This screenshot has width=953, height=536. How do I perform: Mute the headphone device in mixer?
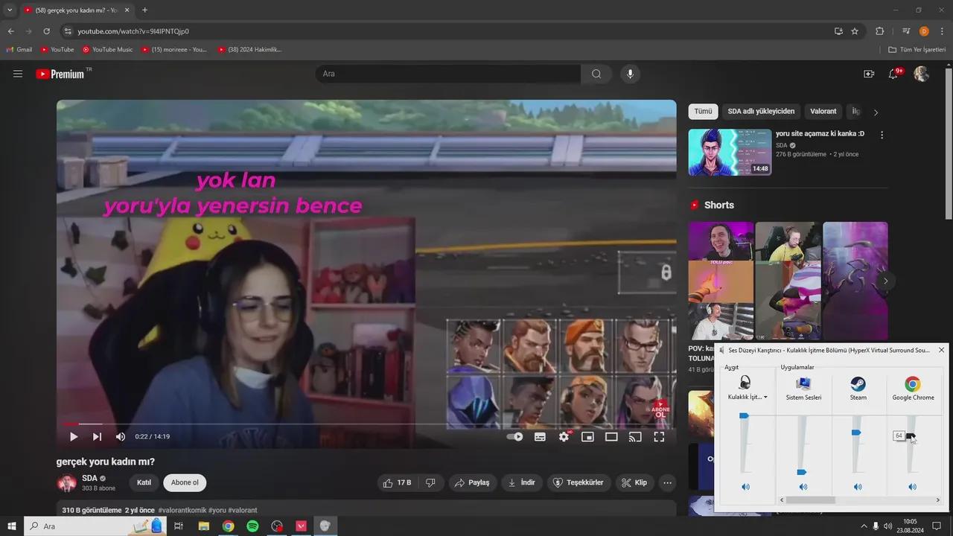pyautogui.click(x=745, y=487)
